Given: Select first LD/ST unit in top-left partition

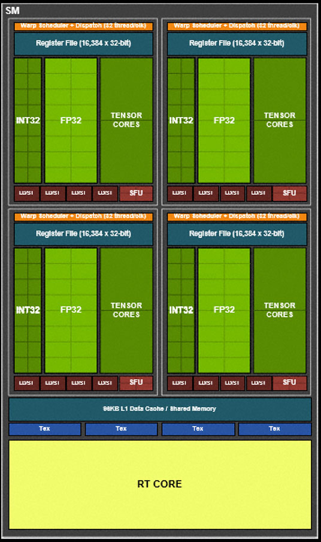Looking at the screenshot, I should coord(26,194).
